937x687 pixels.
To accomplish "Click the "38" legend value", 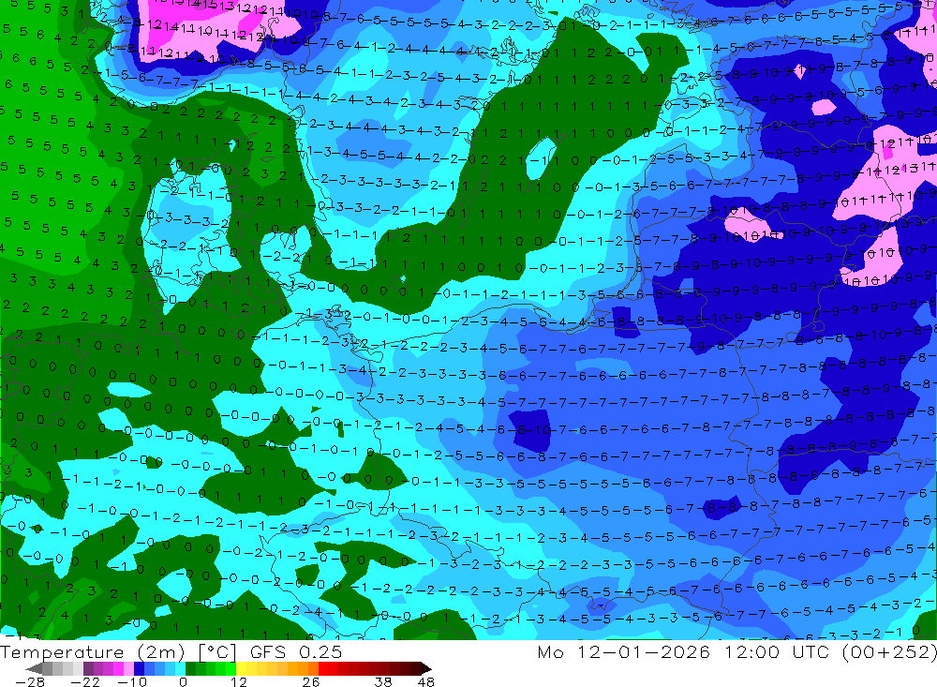I will (x=383, y=681).
